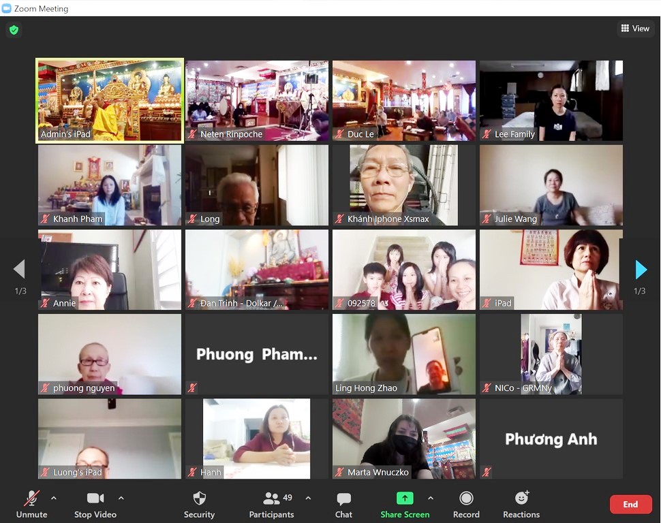The image size is (661, 523).
Task: Select the Phương Anh participant tile
Action: tap(551, 439)
